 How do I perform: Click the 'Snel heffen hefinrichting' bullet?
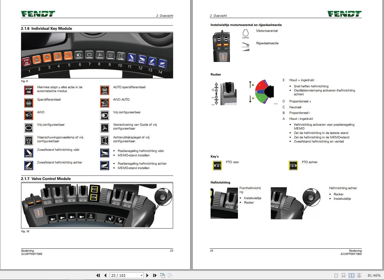click(311, 86)
